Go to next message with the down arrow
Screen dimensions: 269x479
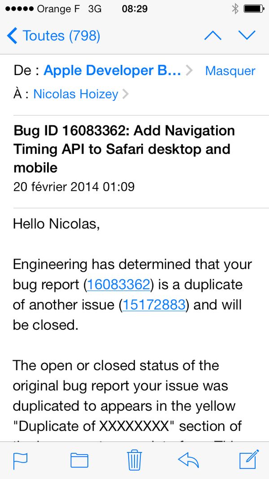coord(247,36)
